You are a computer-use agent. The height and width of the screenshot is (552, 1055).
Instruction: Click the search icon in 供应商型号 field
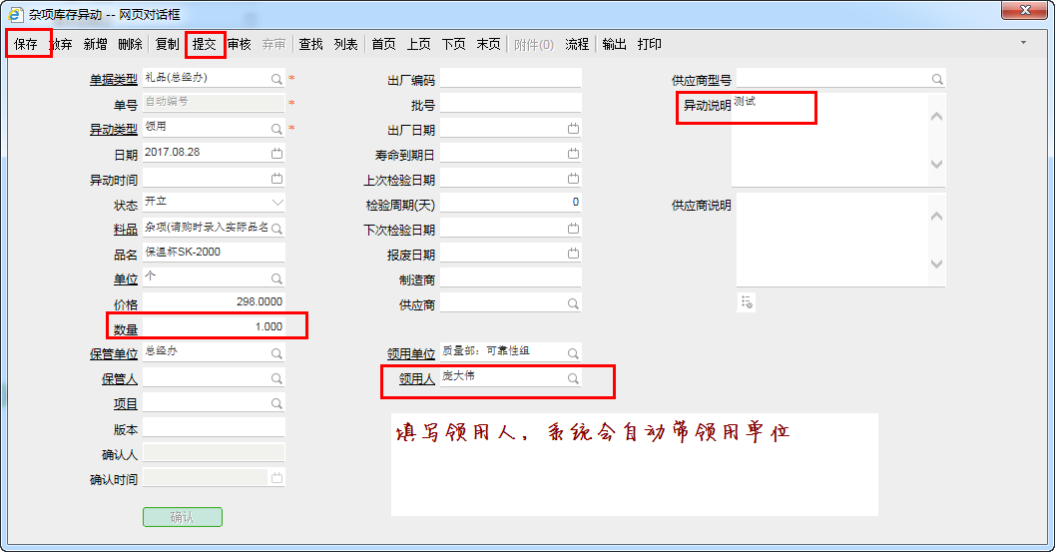[937, 79]
